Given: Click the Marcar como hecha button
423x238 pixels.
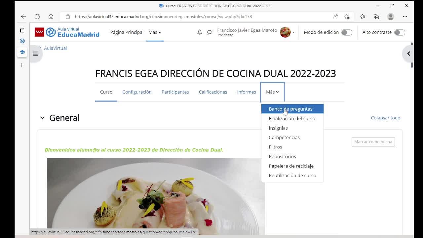Looking at the screenshot, I should click(373, 142).
